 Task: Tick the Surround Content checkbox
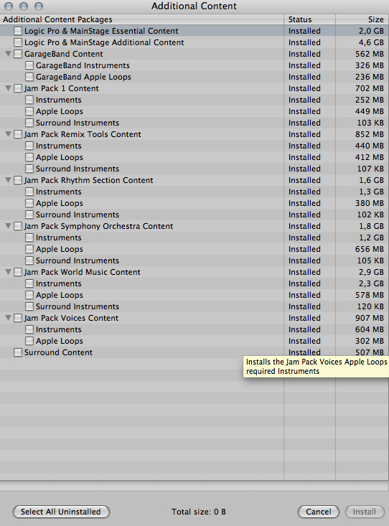click(18, 352)
